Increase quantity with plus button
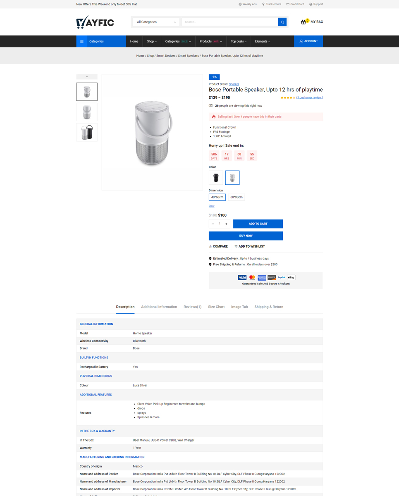This screenshot has height=496, width=399. click(x=226, y=224)
